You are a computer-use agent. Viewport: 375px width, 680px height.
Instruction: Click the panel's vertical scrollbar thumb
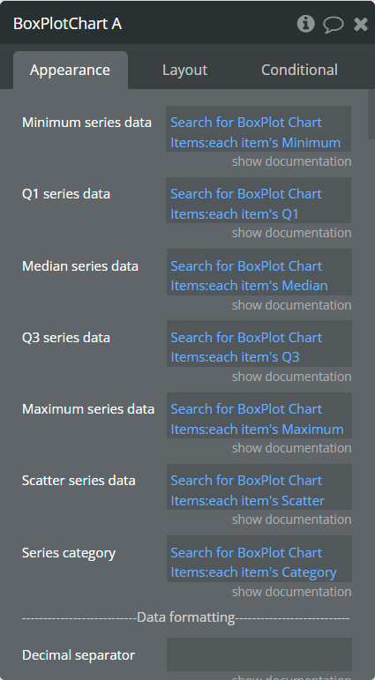pyautogui.click(x=371, y=114)
